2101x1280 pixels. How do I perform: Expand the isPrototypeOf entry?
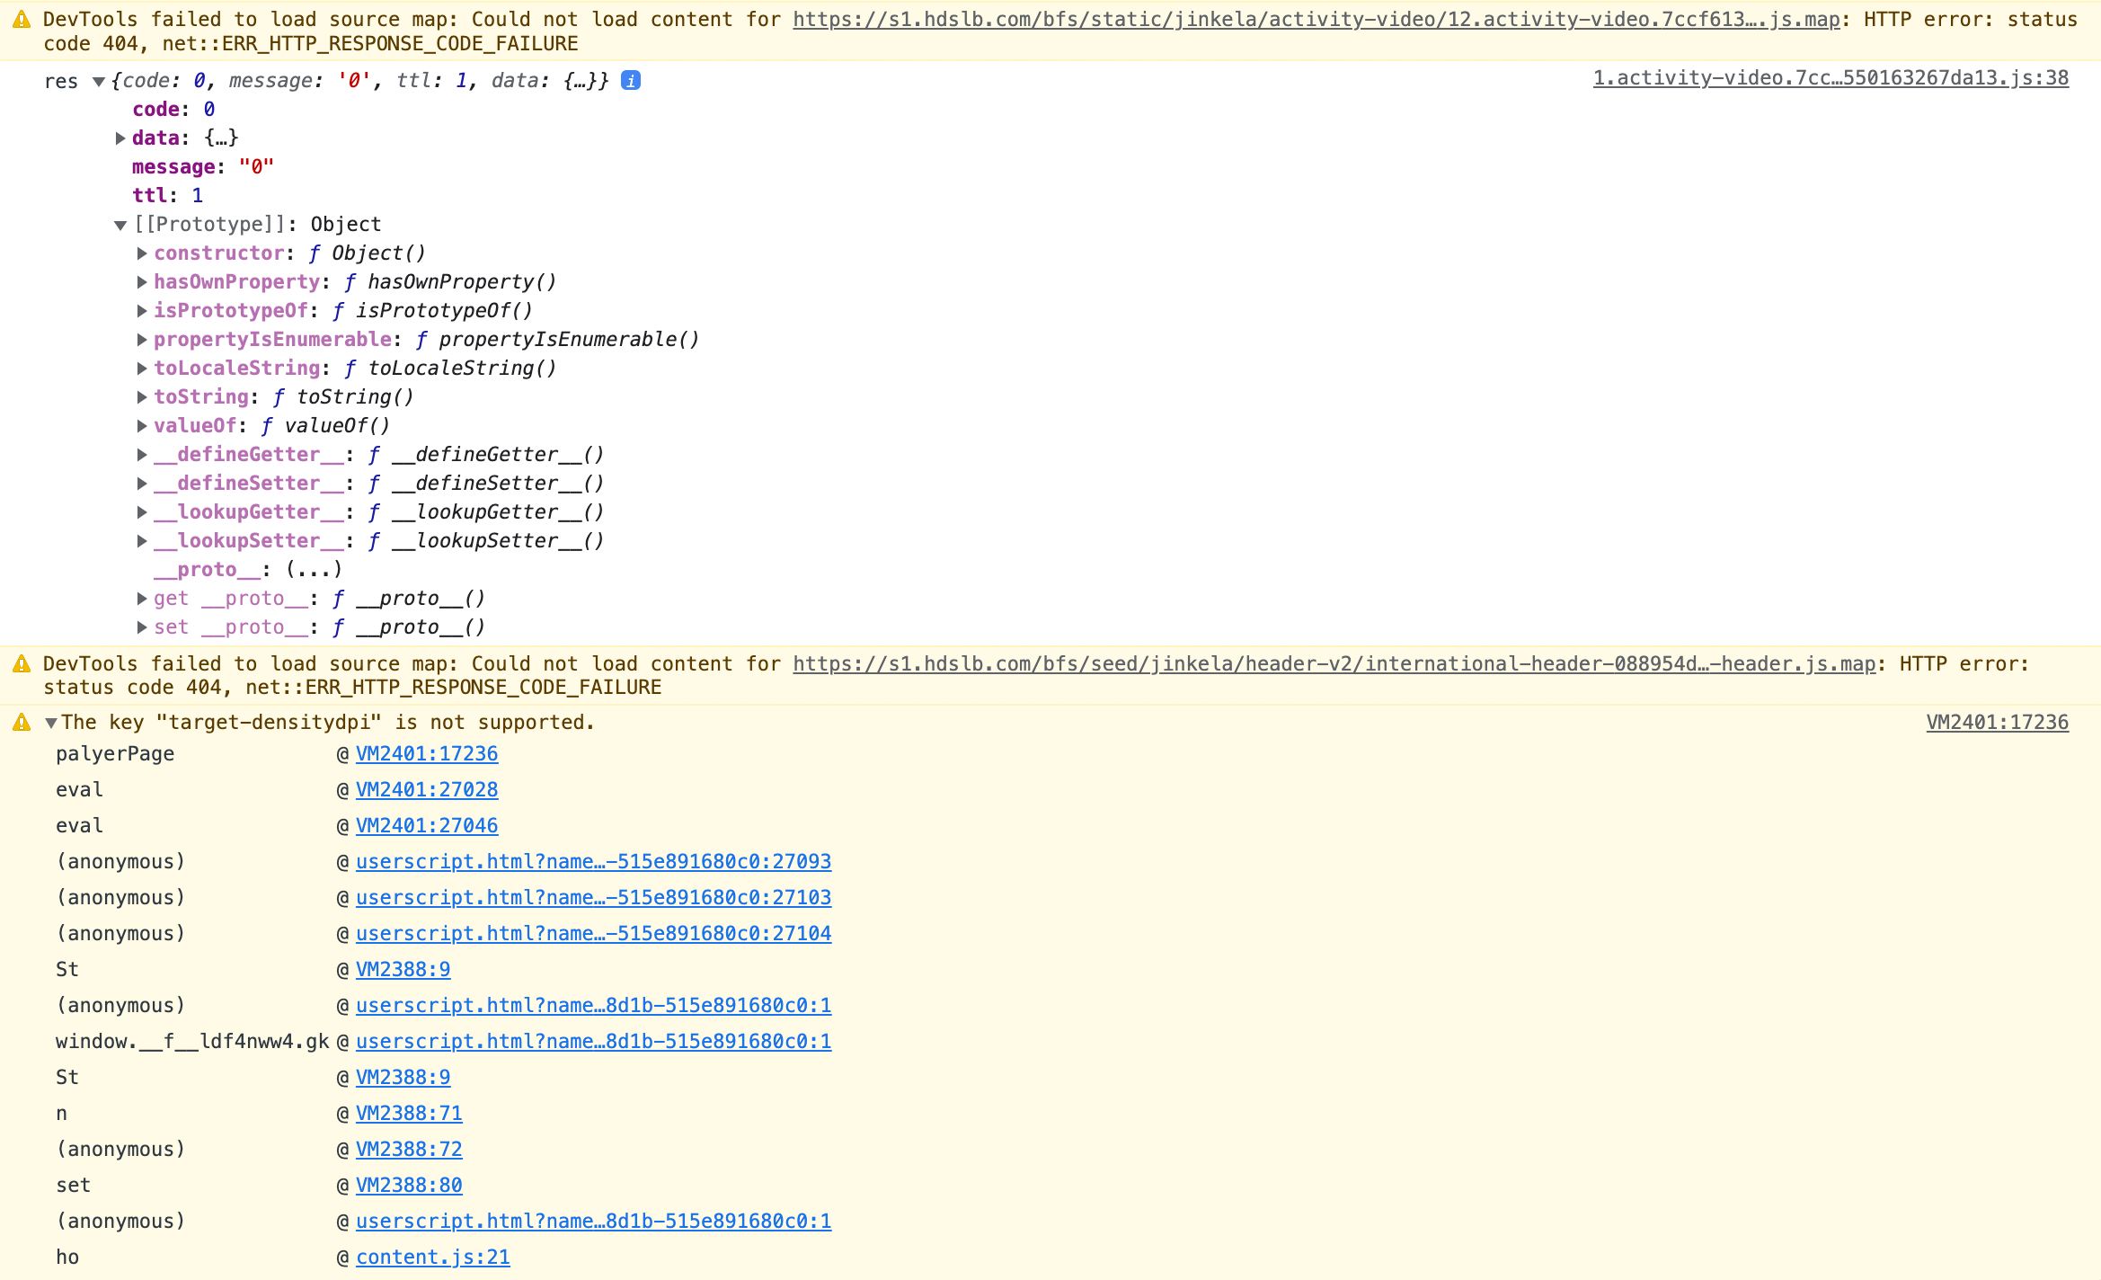(142, 311)
